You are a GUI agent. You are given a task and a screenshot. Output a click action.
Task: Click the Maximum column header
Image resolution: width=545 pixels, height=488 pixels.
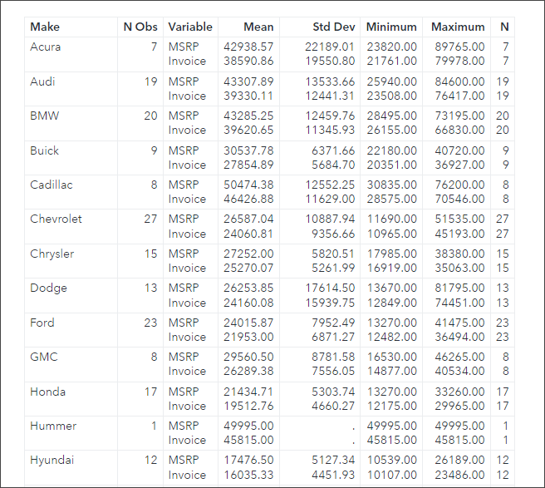click(x=458, y=27)
